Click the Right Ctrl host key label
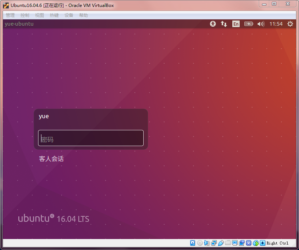299x250 pixels. click(277, 243)
